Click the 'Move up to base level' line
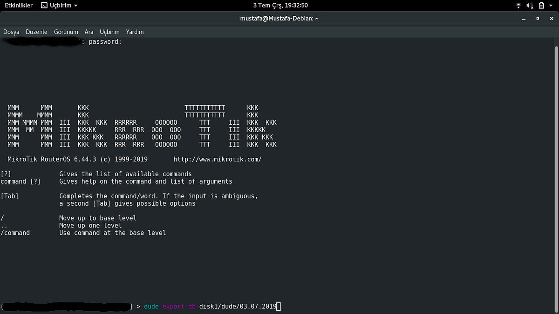The height and width of the screenshot is (314, 559). [x=98, y=218]
